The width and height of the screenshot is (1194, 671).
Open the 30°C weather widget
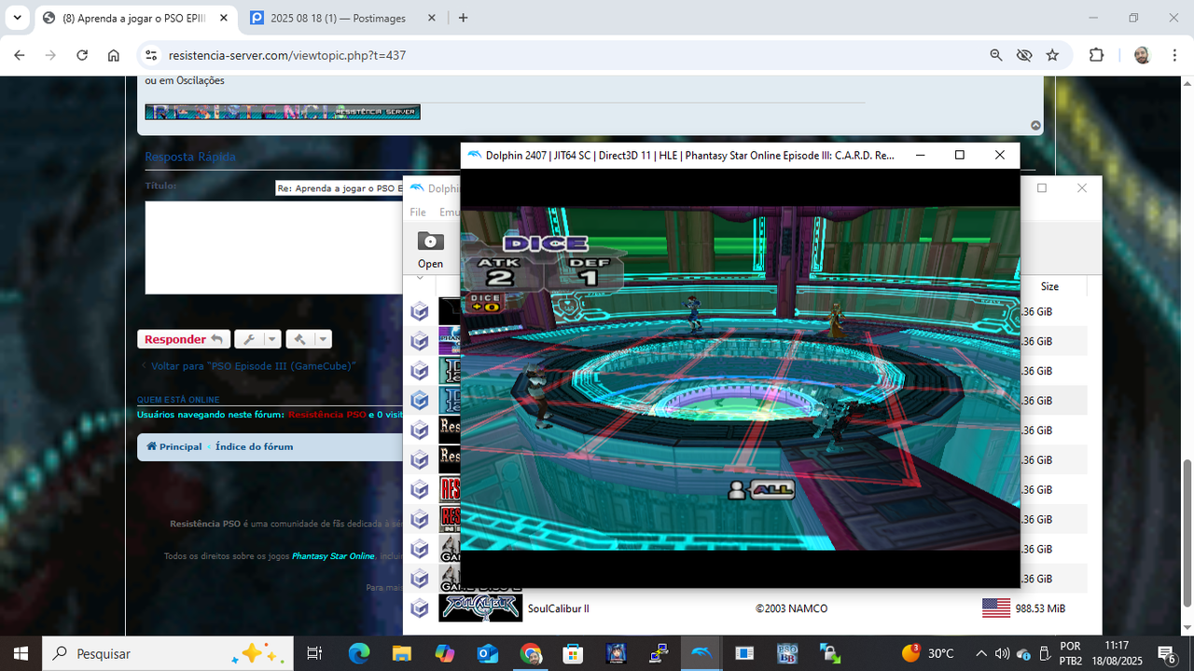pos(928,653)
